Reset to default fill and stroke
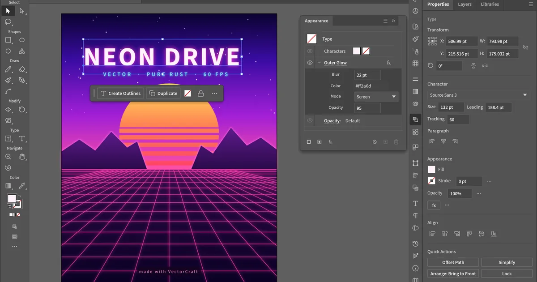This screenshot has height=282, width=537. tap(10, 206)
